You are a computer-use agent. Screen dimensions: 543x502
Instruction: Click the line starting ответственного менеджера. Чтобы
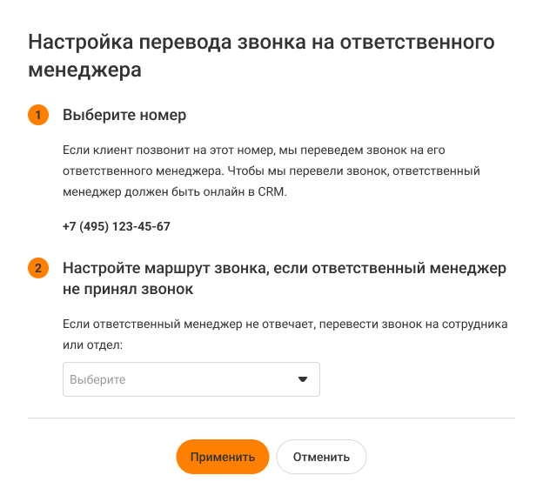click(271, 171)
